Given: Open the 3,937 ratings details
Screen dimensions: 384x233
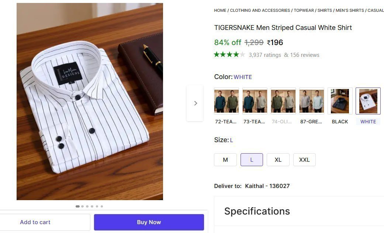Looking at the screenshot, I should (x=264, y=55).
